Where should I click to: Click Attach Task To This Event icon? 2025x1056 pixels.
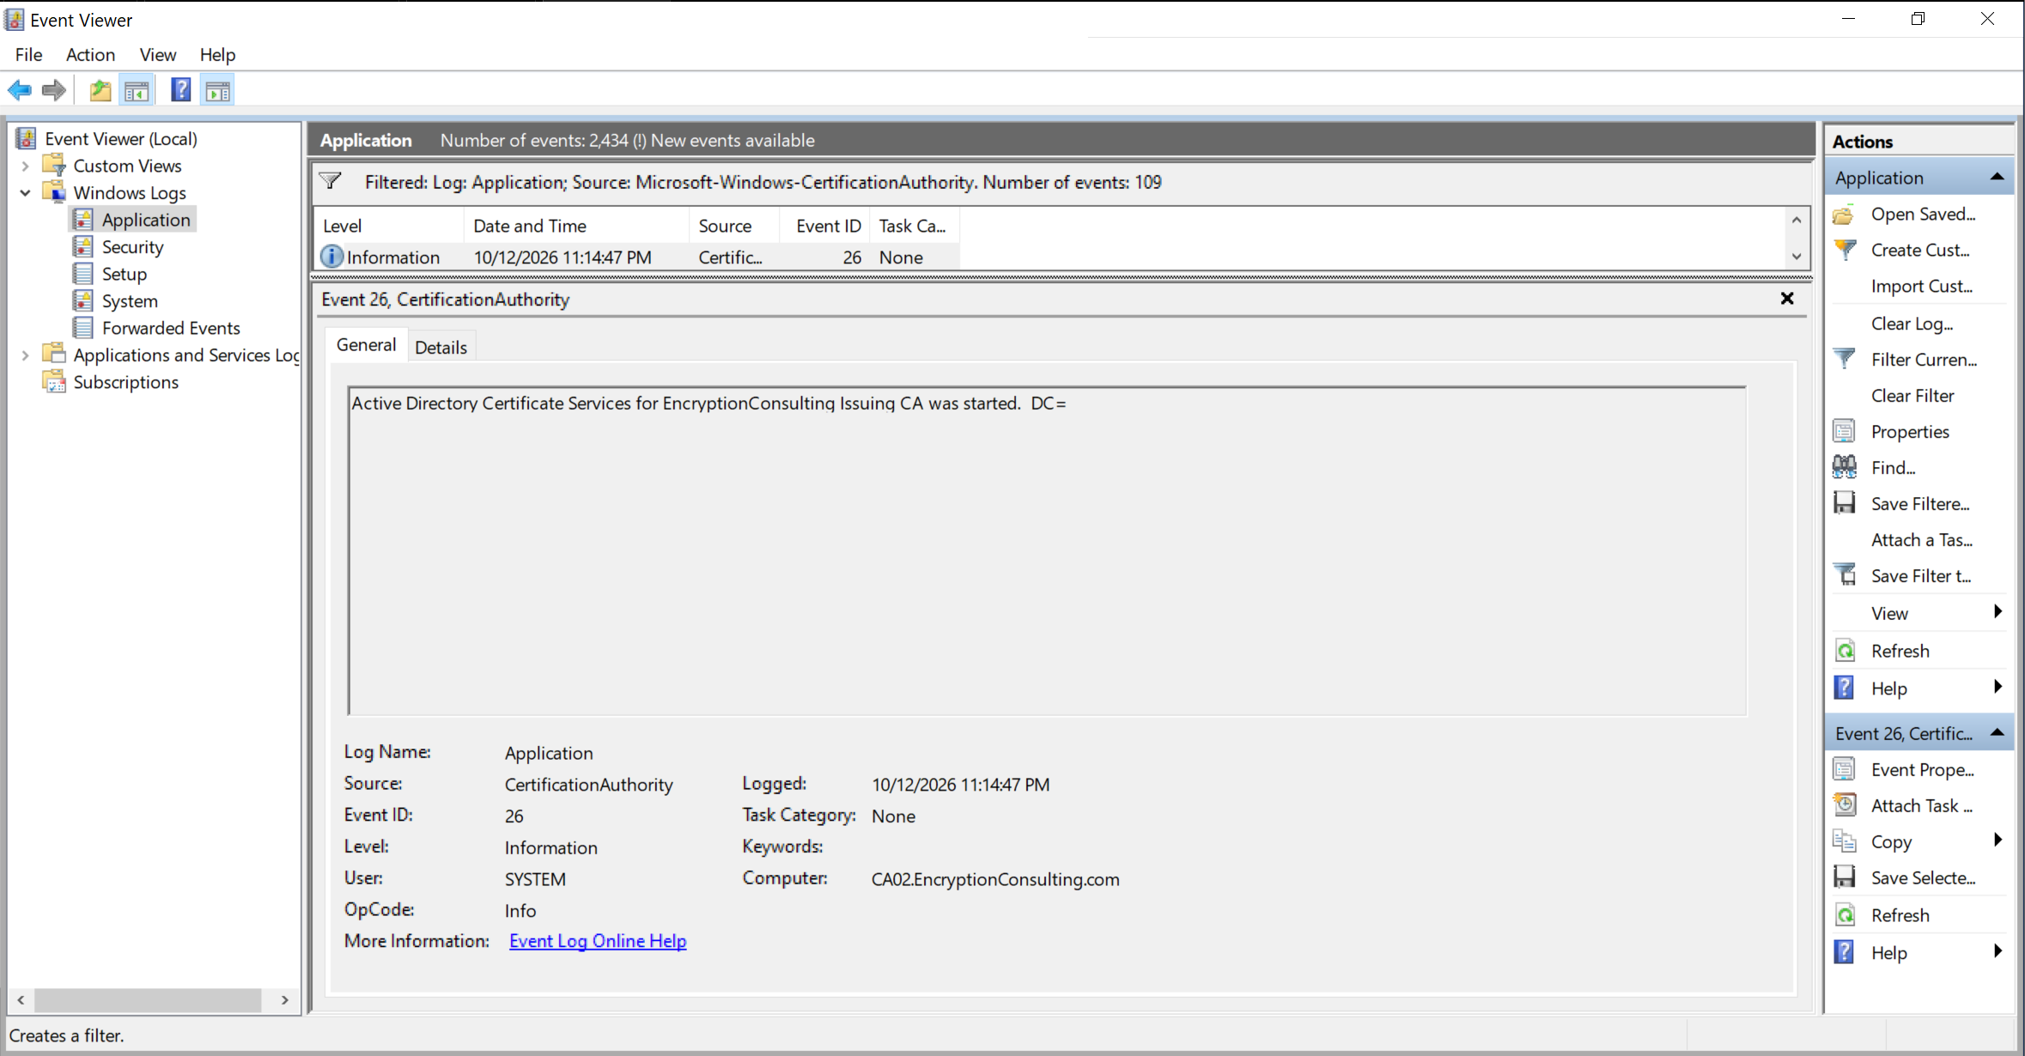[1844, 805]
